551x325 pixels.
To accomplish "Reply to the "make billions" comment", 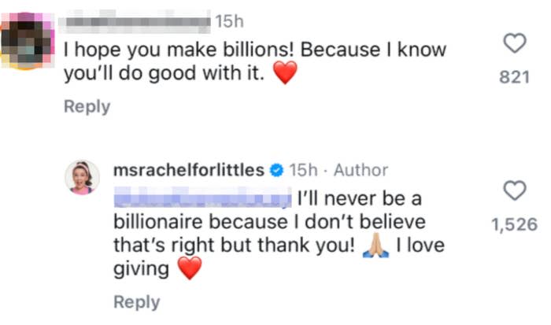I will pyautogui.click(x=87, y=106).
